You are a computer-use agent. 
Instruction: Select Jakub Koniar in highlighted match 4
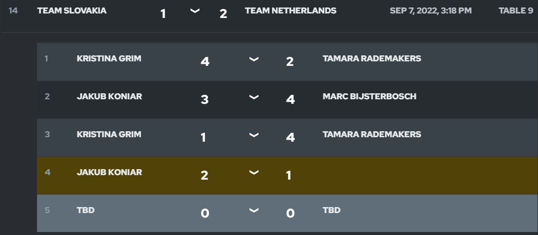click(x=109, y=172)
